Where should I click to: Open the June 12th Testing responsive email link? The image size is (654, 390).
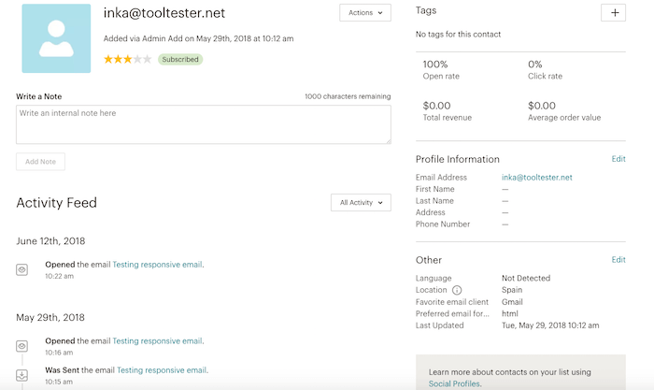pos(157,265)
